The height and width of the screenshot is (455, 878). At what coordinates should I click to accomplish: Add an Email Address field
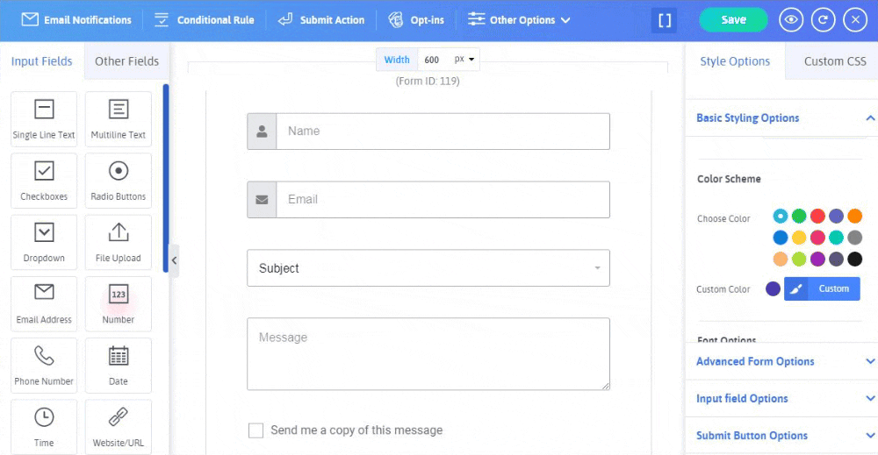click(44, 303)
